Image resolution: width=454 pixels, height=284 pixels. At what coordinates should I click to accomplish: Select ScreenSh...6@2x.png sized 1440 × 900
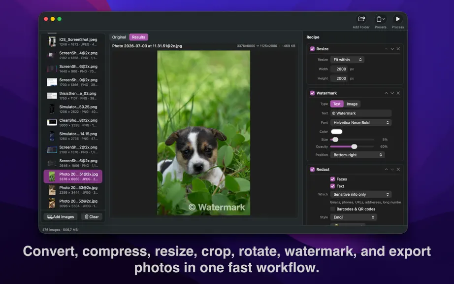coord(73,69)
